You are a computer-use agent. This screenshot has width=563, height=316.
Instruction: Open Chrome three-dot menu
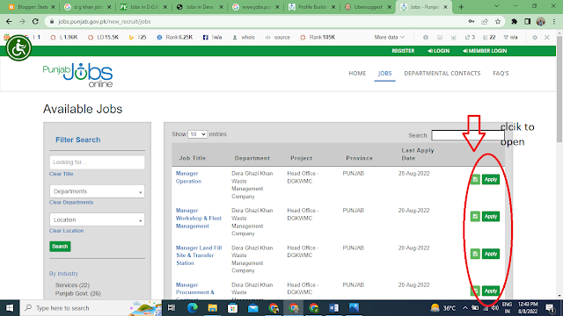click(554, 21)
